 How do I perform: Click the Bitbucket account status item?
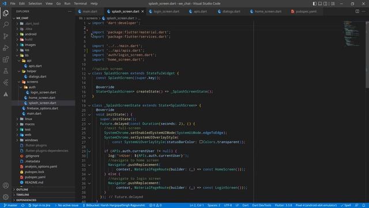coord(114,206)
